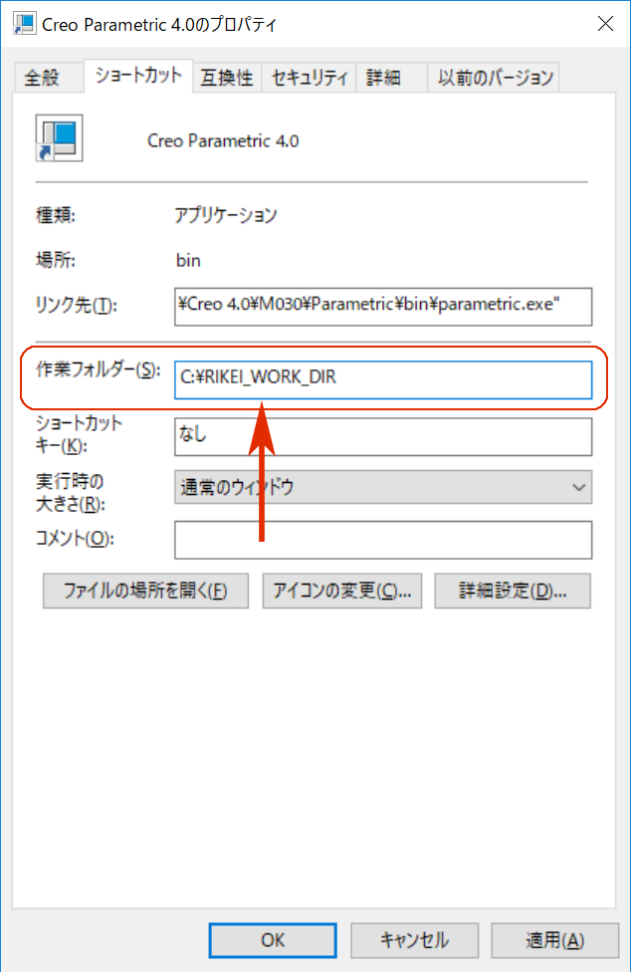Open the 以前のバージョン tab
Viewport: 631px width, 972px height.
495,78
